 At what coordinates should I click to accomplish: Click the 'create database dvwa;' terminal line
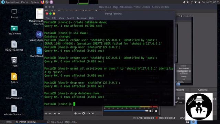click(76, 22)
